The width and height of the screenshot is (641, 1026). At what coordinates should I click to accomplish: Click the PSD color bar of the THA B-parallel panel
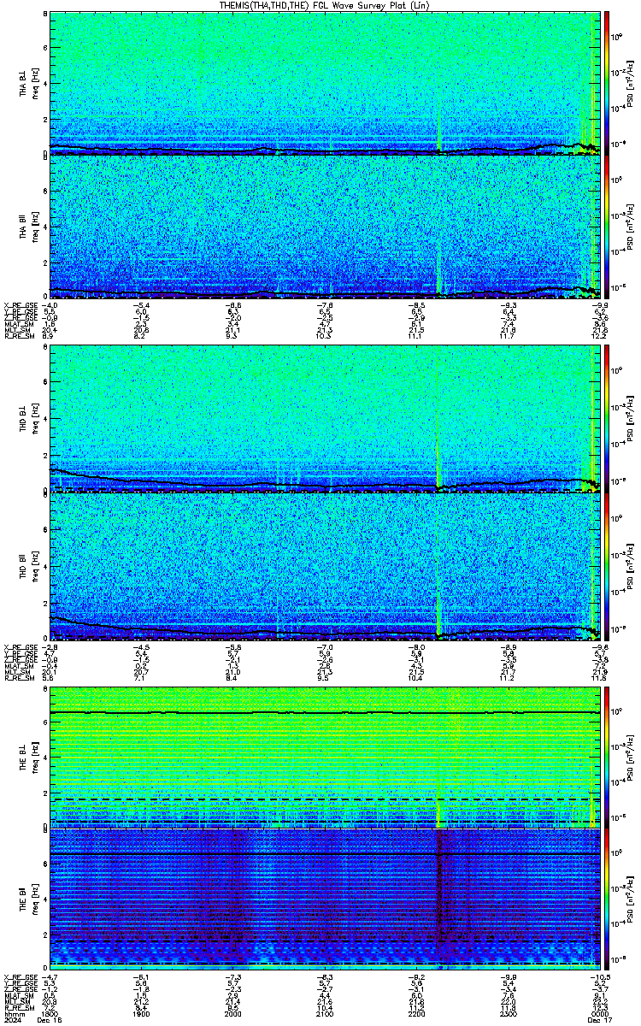tap(607, 226)
